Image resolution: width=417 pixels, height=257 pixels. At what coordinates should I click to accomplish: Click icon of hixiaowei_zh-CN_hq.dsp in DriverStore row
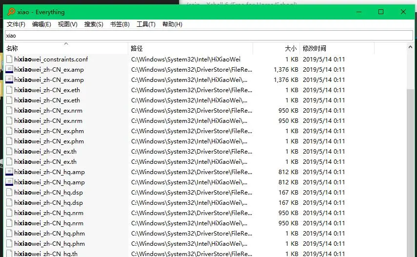pyautogui.click(x=9, y=192)
